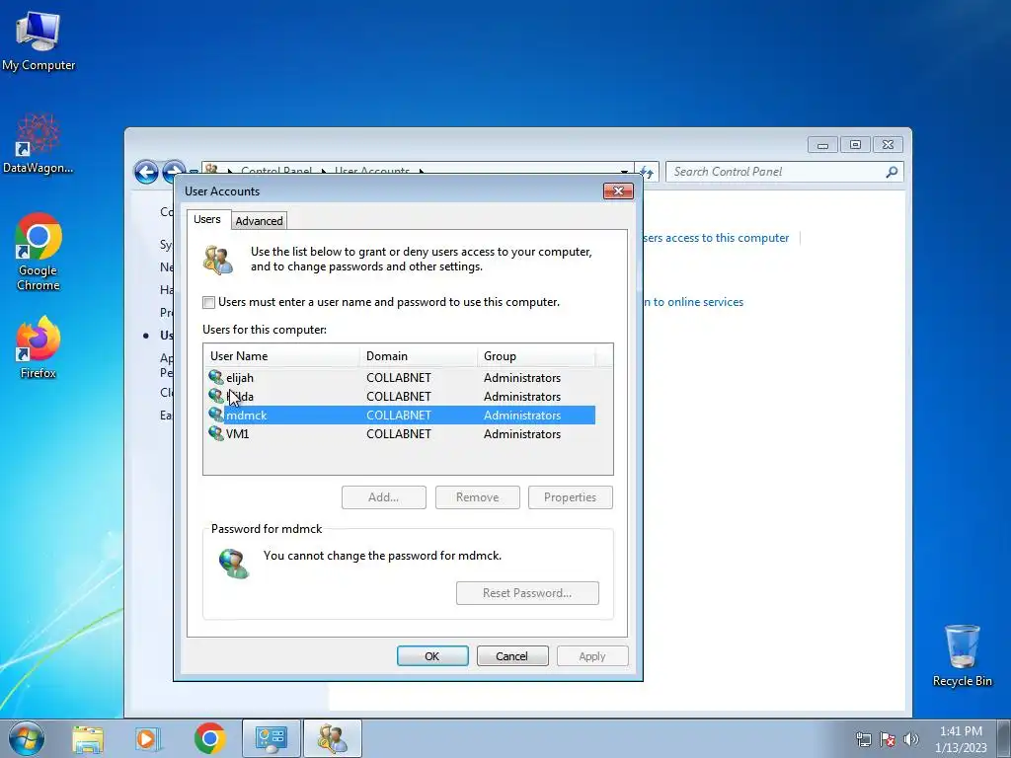Open Chrome from the taskbar
1011x758 pixels.
(209, 738)
